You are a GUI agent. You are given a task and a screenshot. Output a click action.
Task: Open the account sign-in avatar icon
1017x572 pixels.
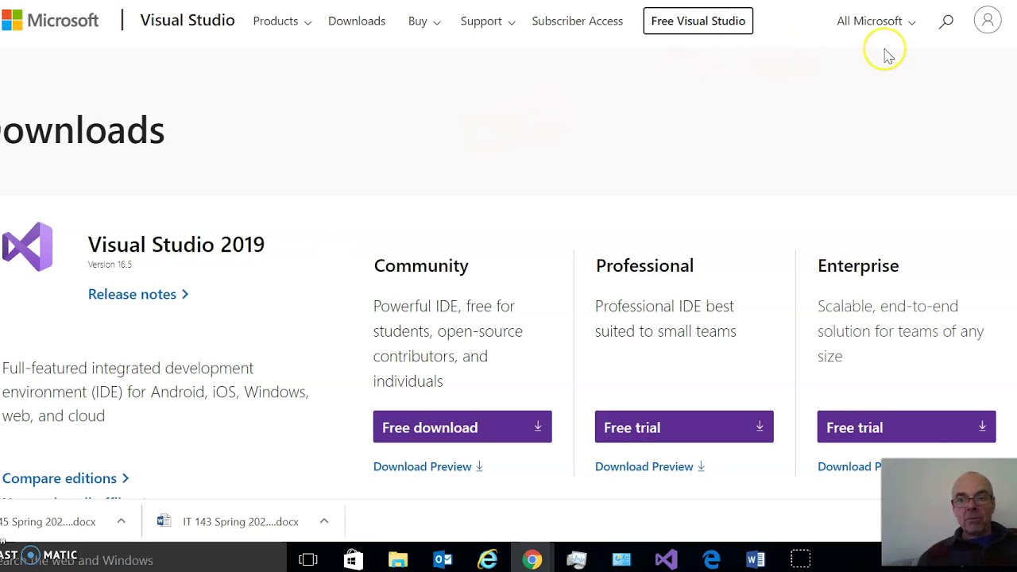(x=988, y=21)
